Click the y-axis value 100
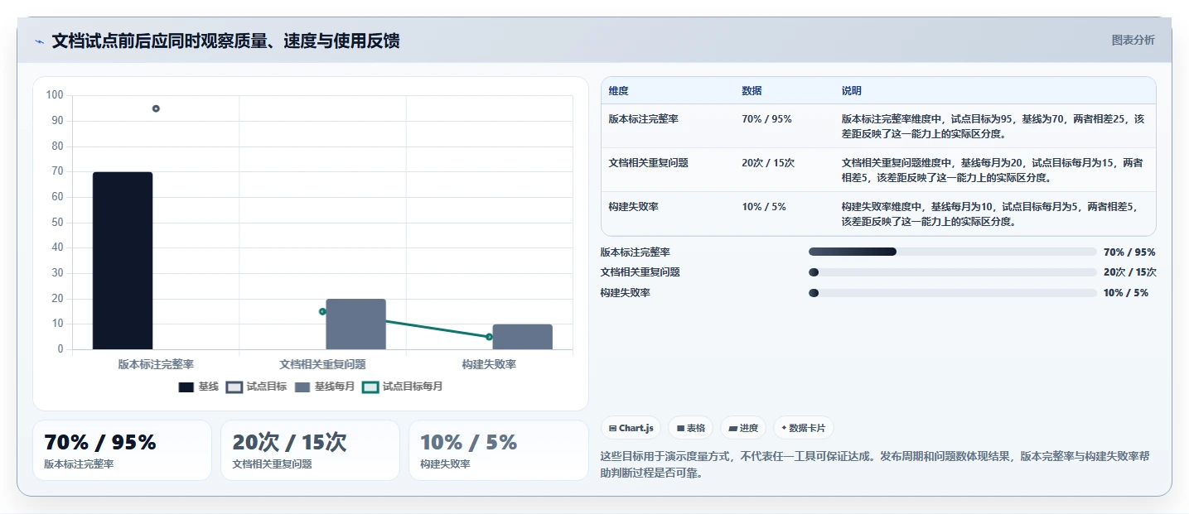The image size is (1189, 514). click(x=55, y=95)
